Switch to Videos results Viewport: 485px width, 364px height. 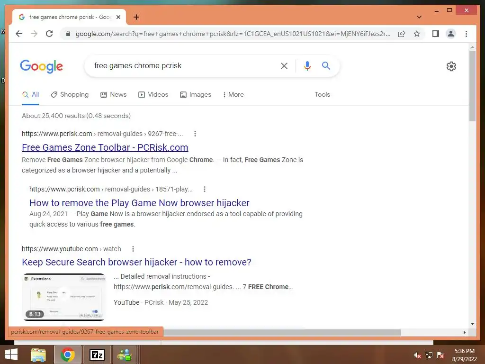[x=153, y=95]
